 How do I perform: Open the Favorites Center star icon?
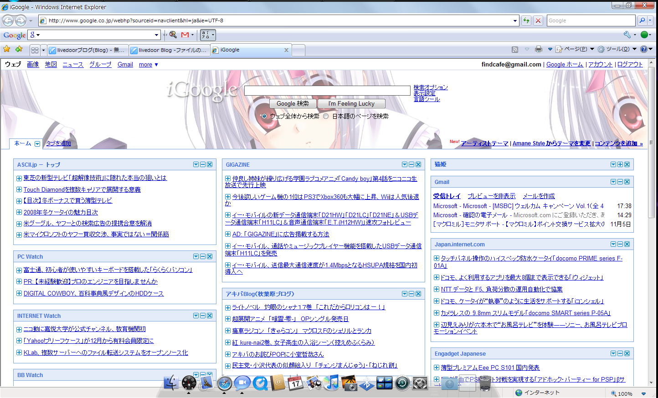point(6,49)
